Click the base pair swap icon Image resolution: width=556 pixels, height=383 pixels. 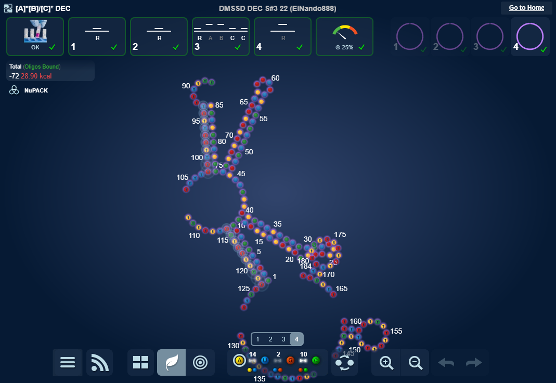(344, 362)
